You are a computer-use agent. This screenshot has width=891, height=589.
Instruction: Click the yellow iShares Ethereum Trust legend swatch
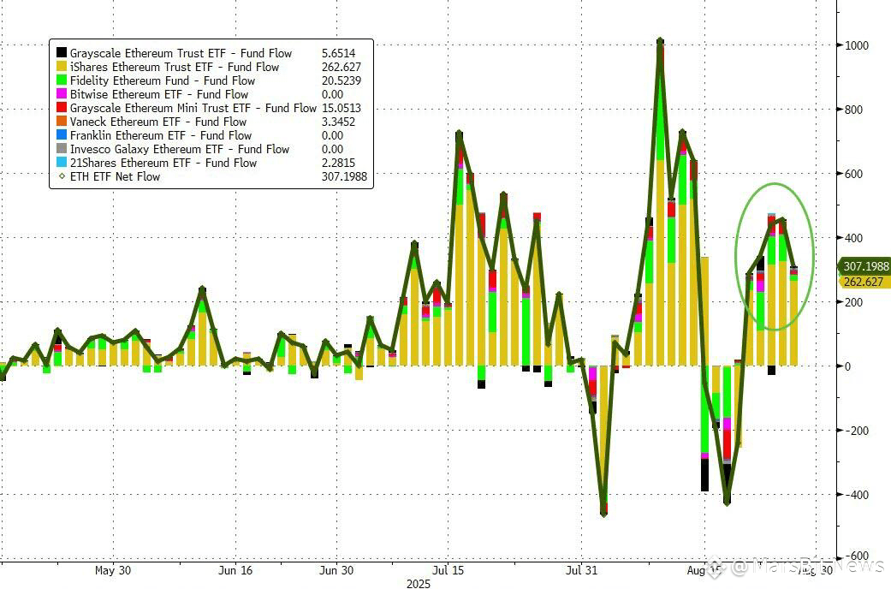pyautogui.click(x=62, y=67)
